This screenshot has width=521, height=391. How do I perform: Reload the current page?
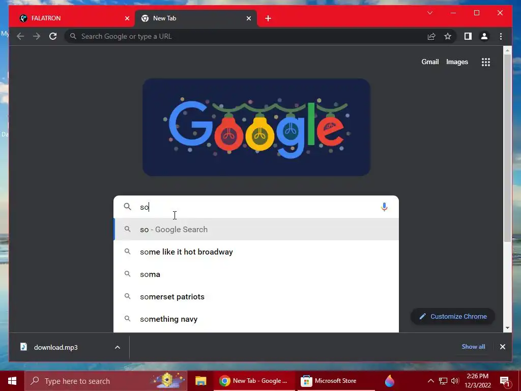tap(53, 36)
